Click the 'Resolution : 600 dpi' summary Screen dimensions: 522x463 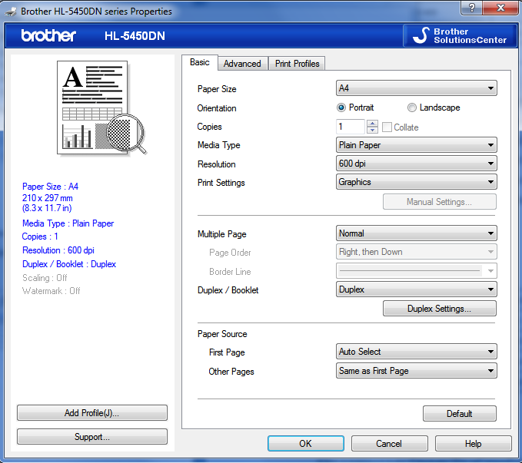click(58, 250)
